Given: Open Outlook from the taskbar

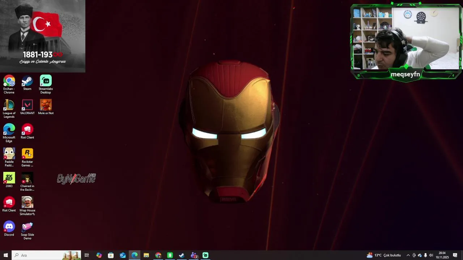Looking at the screenshot, I should coord(123,255).
